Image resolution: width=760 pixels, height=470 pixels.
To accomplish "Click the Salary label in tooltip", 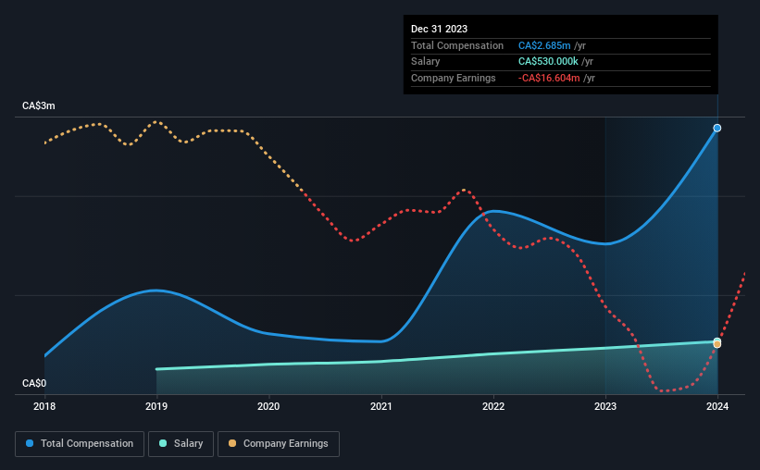I will [x=426, y=62].
